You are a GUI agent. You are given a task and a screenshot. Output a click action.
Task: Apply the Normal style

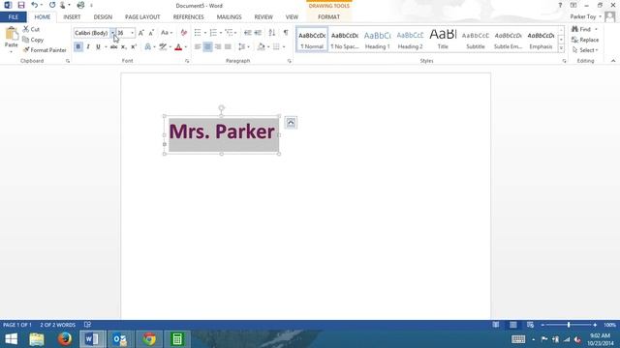(x=312, y=40)
